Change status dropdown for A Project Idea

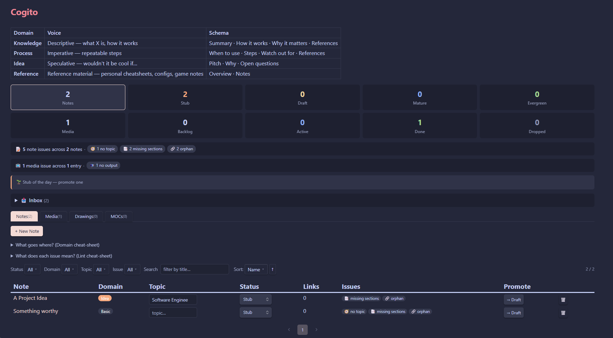[256, 299]
